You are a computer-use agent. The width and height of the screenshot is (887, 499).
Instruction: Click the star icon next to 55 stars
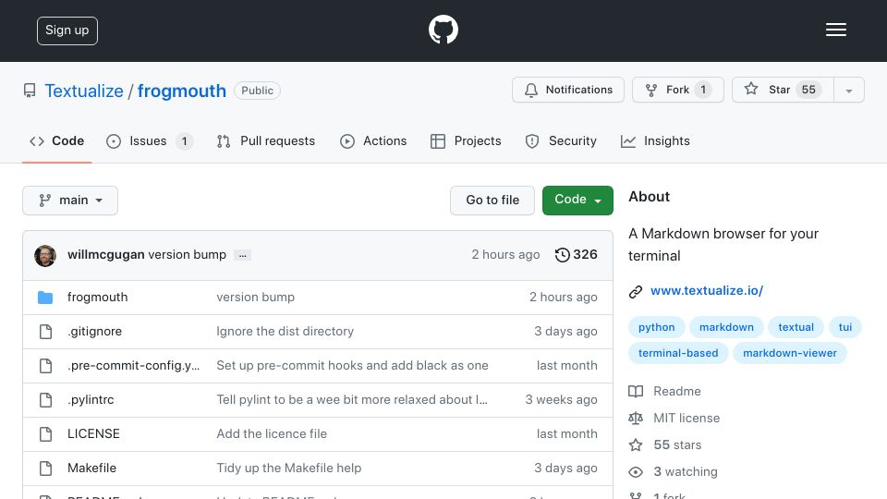pos(636,444)
